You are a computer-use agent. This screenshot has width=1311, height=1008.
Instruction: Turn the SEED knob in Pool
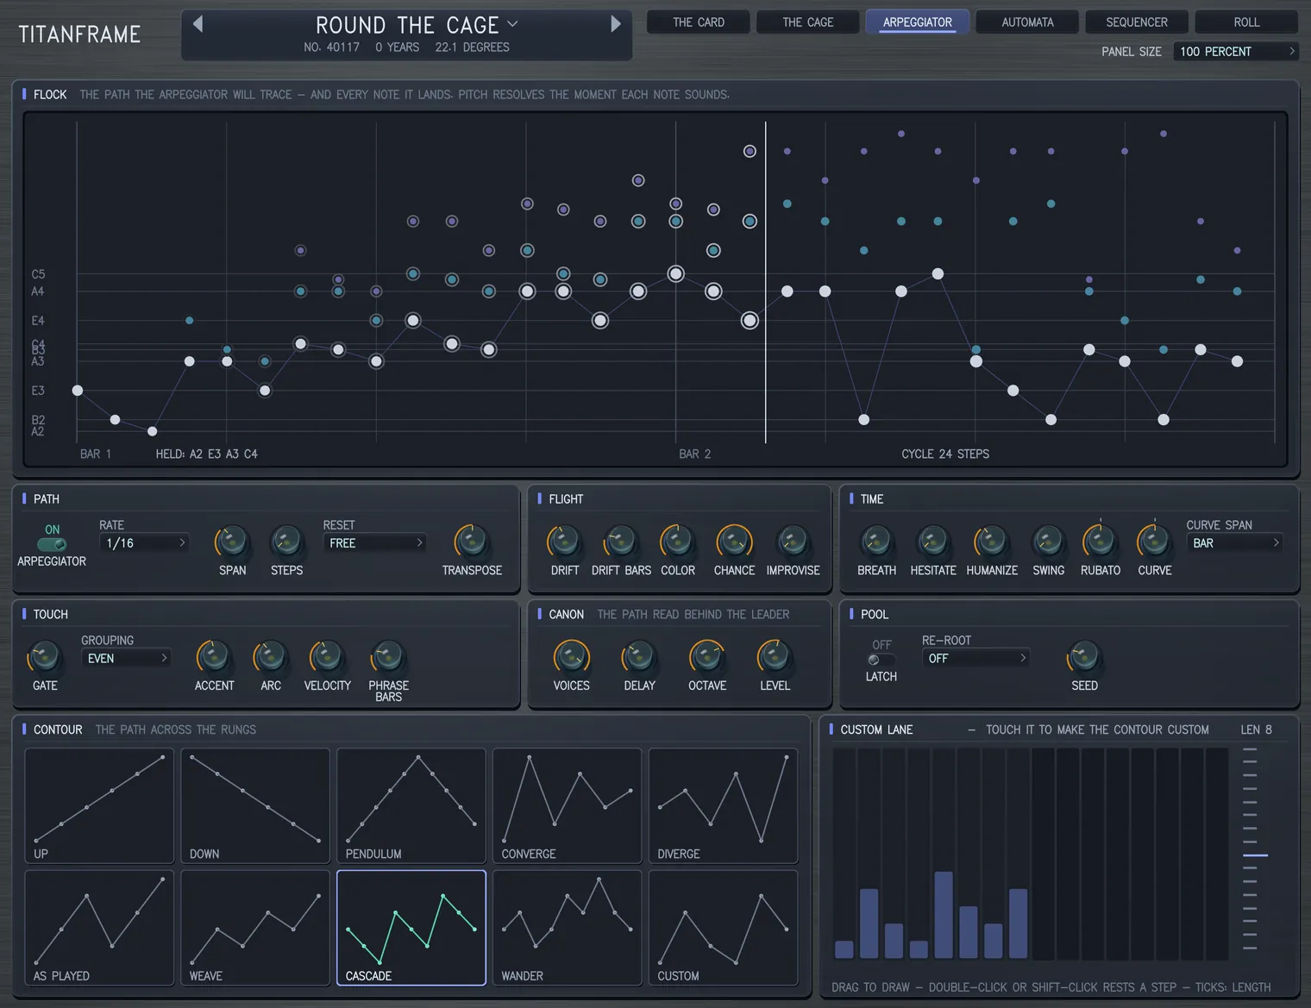1084,657
